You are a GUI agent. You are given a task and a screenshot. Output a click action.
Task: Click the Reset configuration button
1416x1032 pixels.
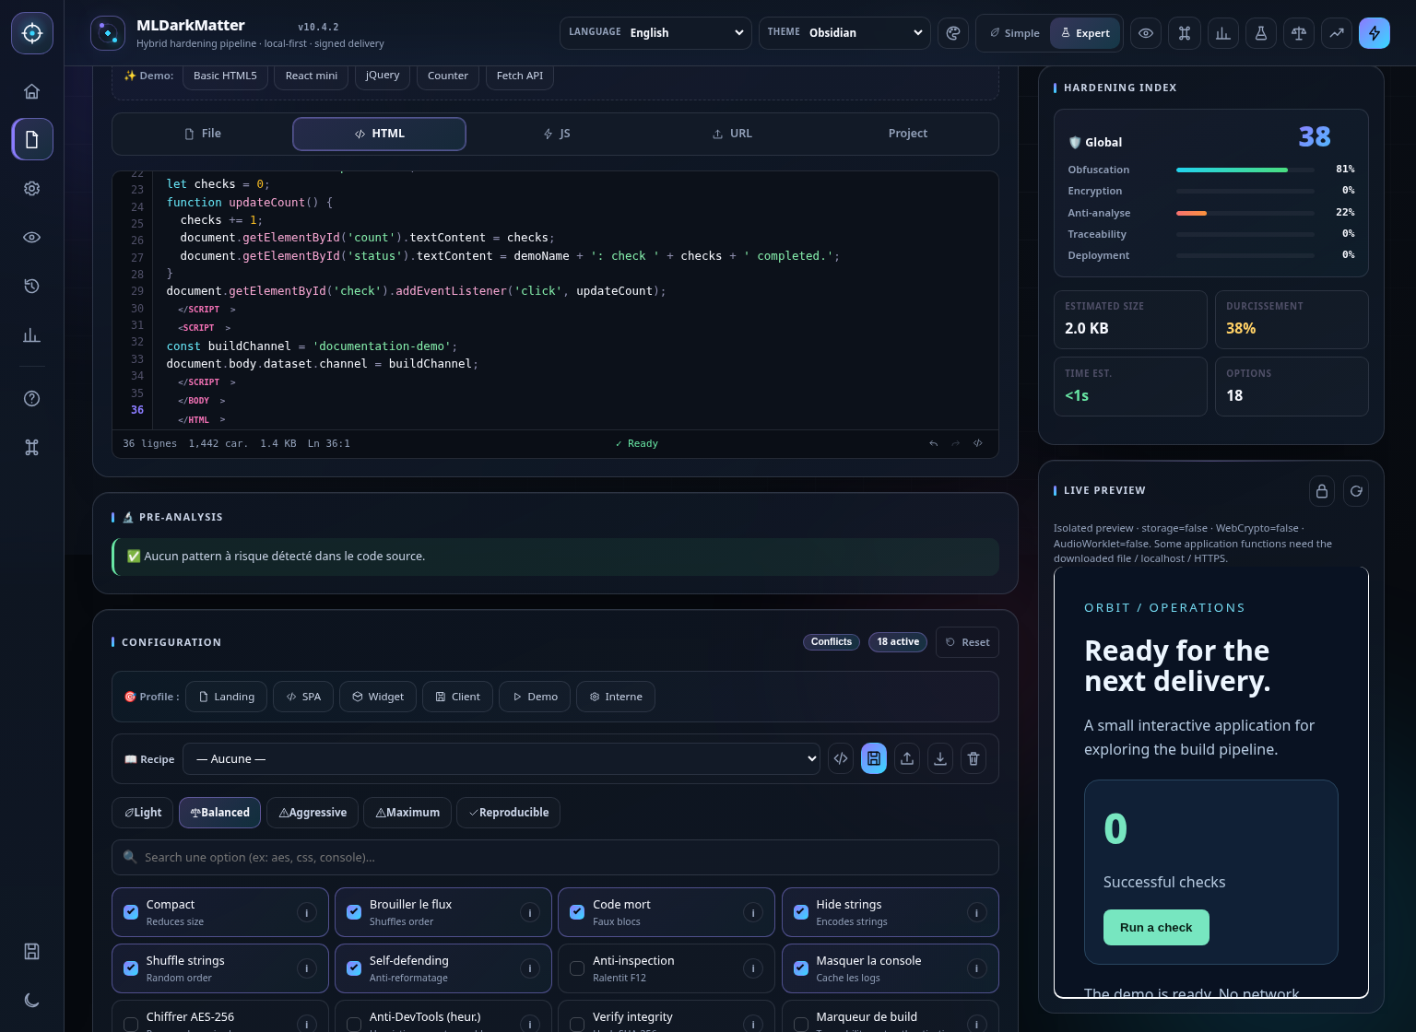point(967,642)
